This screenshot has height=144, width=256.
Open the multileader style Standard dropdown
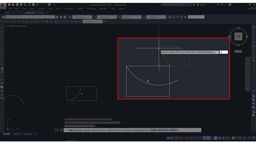(x=156, y=17)
